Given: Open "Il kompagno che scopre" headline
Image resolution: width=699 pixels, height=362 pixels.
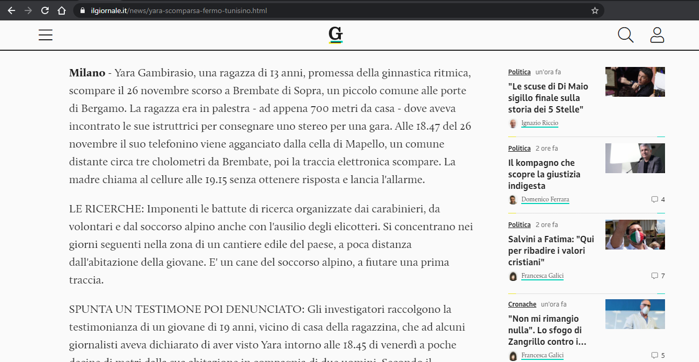Looking at the screenshot, I should [x=544, y=174].
